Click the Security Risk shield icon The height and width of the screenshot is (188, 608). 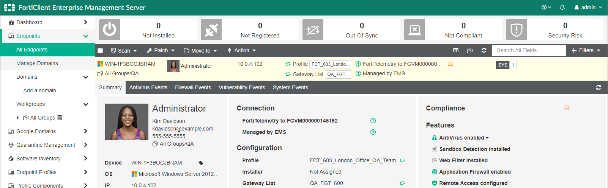click(x=516, y=30)
